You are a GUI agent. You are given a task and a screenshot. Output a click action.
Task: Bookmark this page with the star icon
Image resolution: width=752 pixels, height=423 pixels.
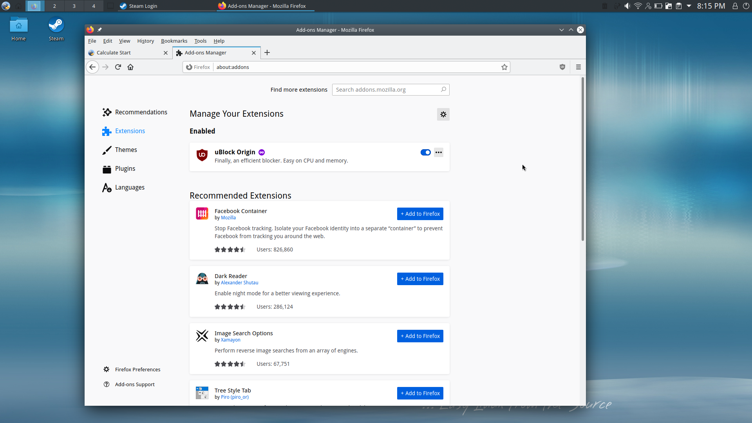504,67
